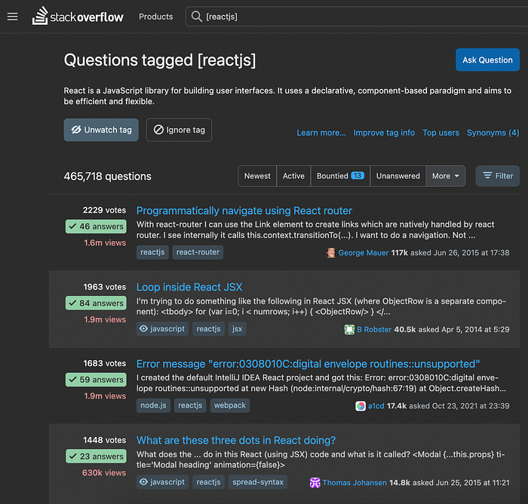
Task: Click a1cd's avatar image
Action: click(361, 406)
